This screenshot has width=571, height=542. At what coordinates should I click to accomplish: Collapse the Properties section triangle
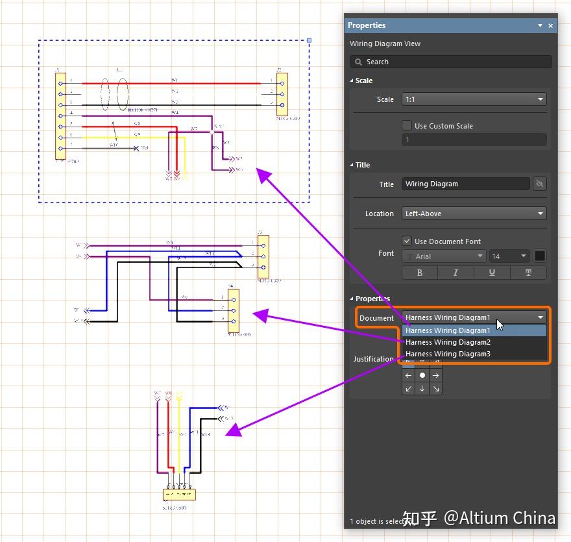[x=352, y=299]
